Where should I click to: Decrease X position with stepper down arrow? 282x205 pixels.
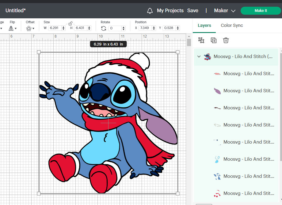(x=154, y=29)
